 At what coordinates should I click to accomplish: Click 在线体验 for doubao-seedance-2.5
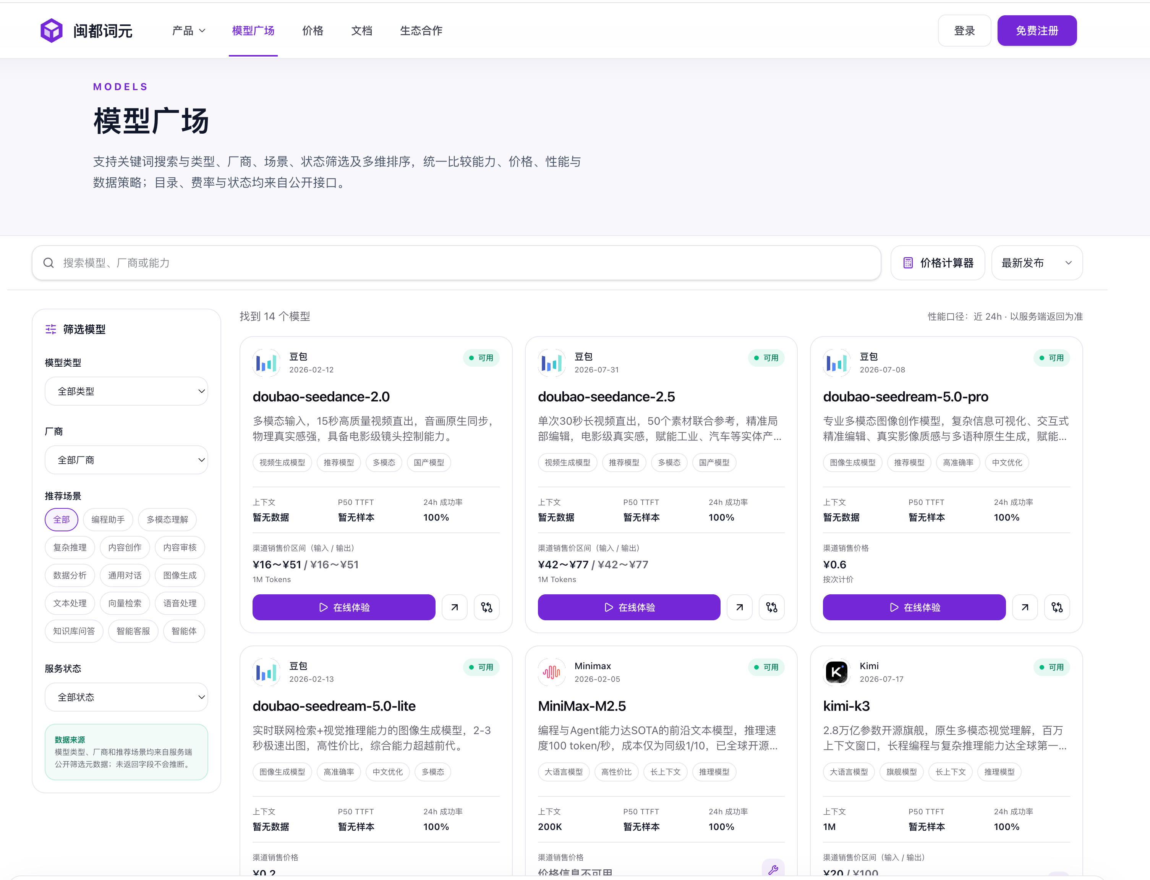pyautogui.click(x=629, y=607)
